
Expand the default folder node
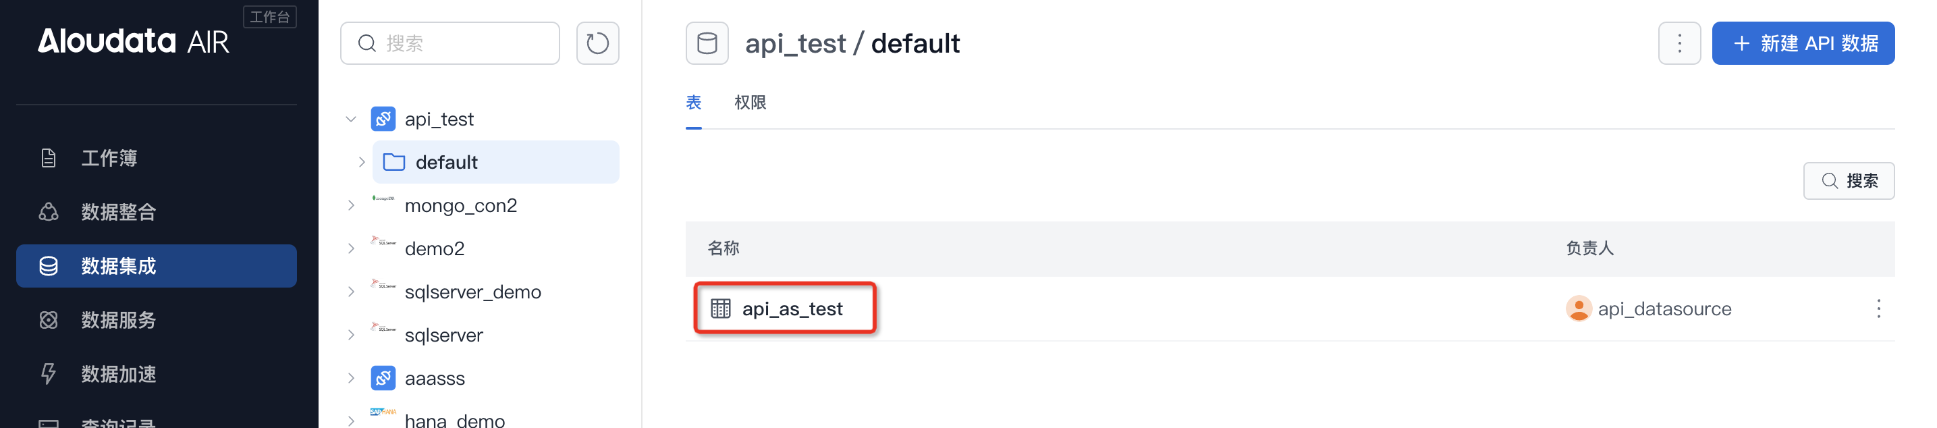(x=362, y=162)
